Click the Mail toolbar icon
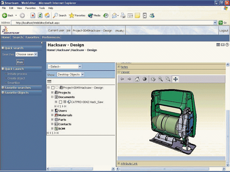This screenshot has width=230, height=172. click(114, 16)
